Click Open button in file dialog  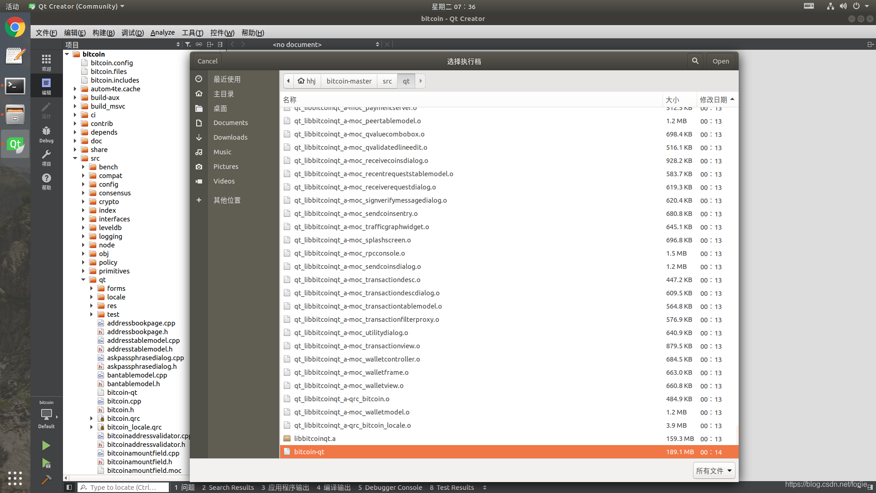pos(720,60)
